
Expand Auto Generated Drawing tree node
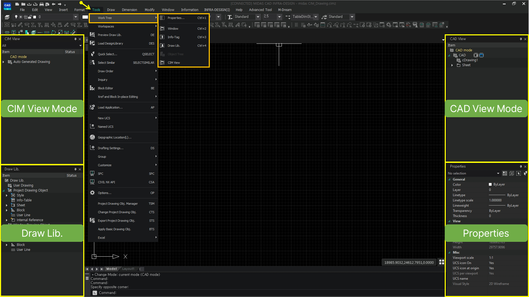[3, 62]
